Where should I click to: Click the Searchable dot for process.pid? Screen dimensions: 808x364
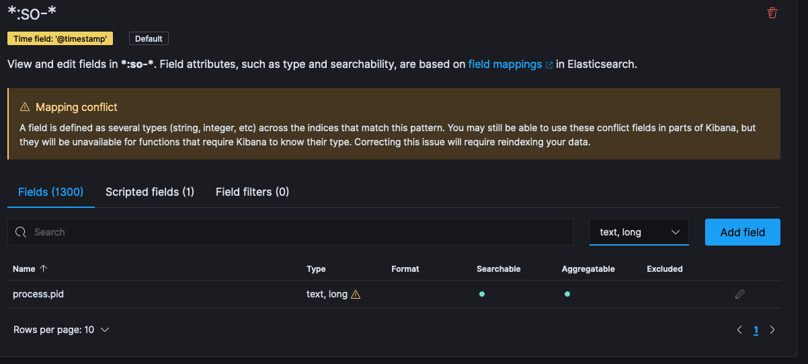coord(482,294)
